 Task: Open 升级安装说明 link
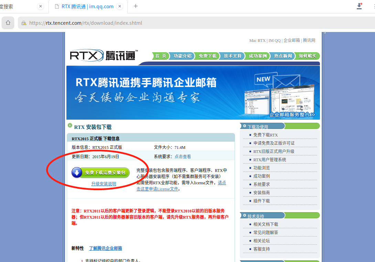[x=104, y=184]
